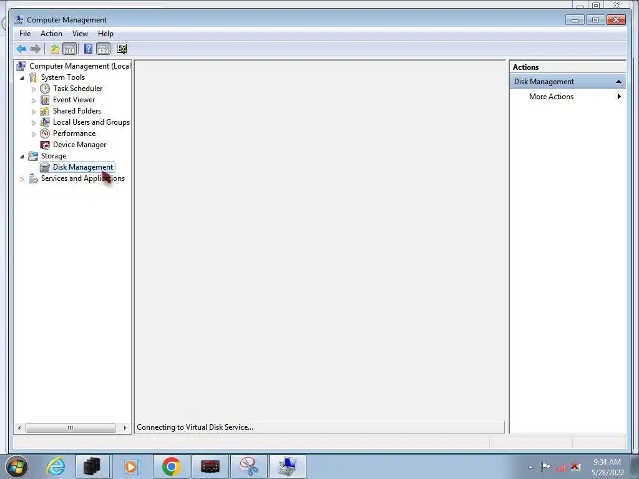This screenshot has width=639, height=479.
Task: Click the Up one level folder icon
Action: [55, 49]
